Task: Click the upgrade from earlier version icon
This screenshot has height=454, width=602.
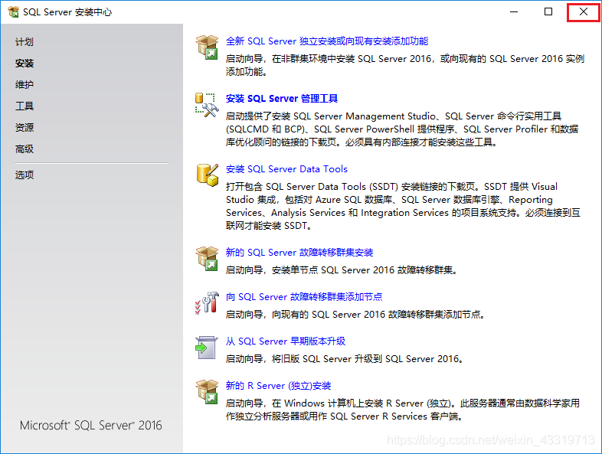Action: pos(206,348)
